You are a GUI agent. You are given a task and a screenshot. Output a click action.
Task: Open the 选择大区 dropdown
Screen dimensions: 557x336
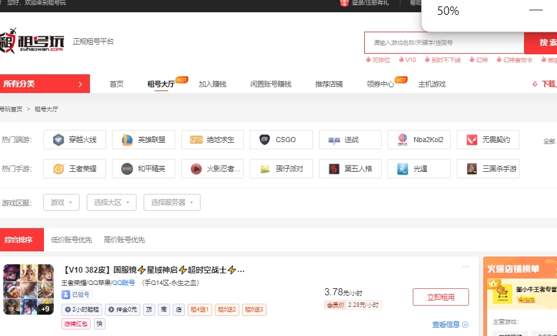(111, 202)
